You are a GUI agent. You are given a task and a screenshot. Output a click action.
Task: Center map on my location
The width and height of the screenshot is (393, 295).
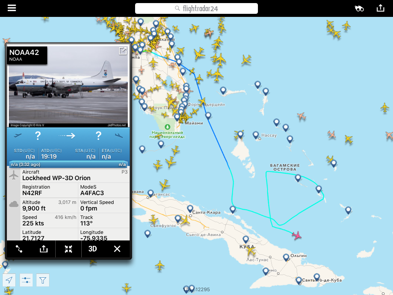tap(9, 280)
